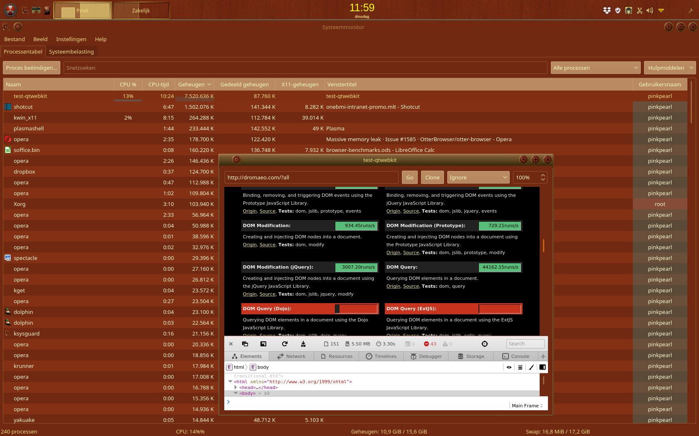Click the Go button next to the URL field

click(409, 177)
